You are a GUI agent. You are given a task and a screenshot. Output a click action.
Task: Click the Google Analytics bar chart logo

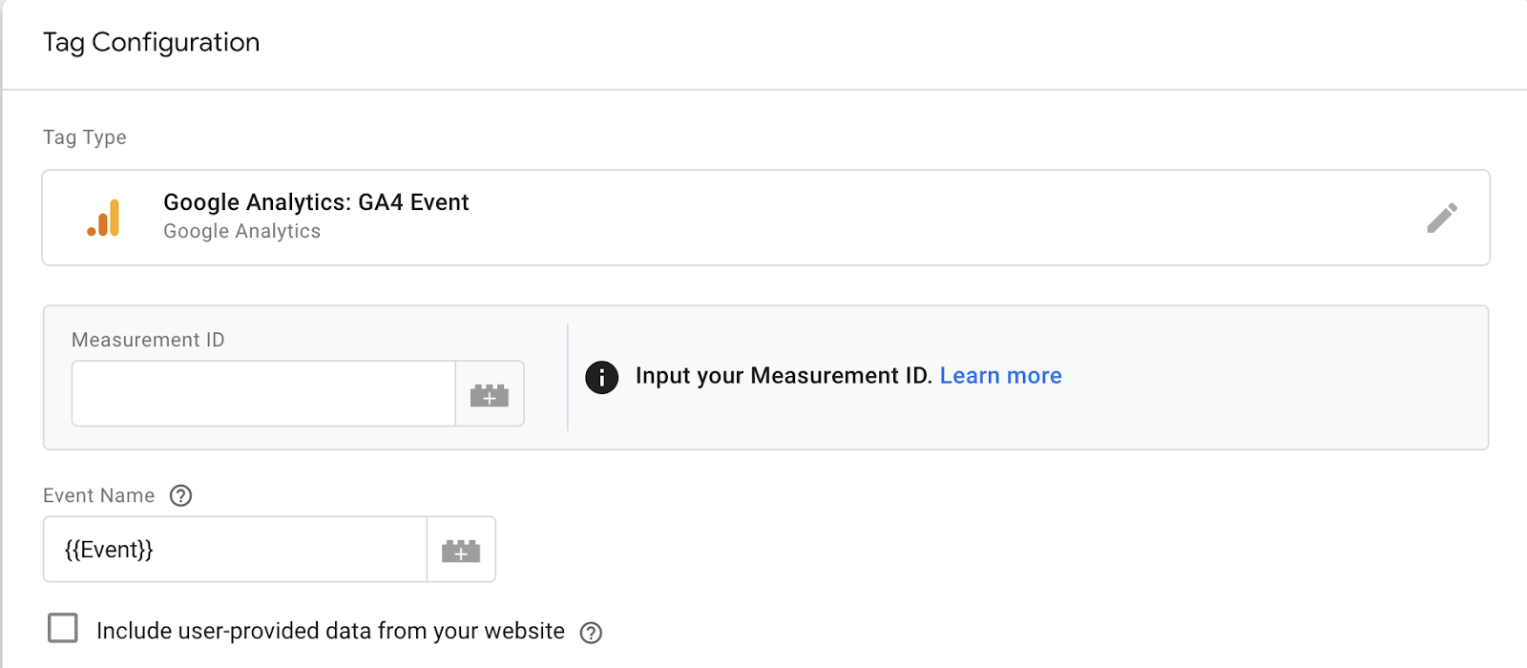(104, 218)
